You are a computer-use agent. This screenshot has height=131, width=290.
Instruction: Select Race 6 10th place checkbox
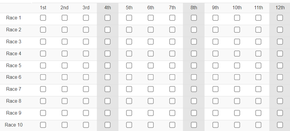click(237, 77)
